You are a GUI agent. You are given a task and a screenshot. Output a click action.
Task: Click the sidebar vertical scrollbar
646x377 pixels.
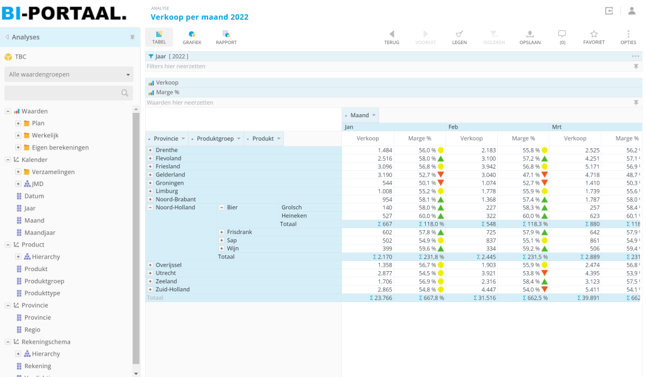pyautogui.click(x=136, y=240)
